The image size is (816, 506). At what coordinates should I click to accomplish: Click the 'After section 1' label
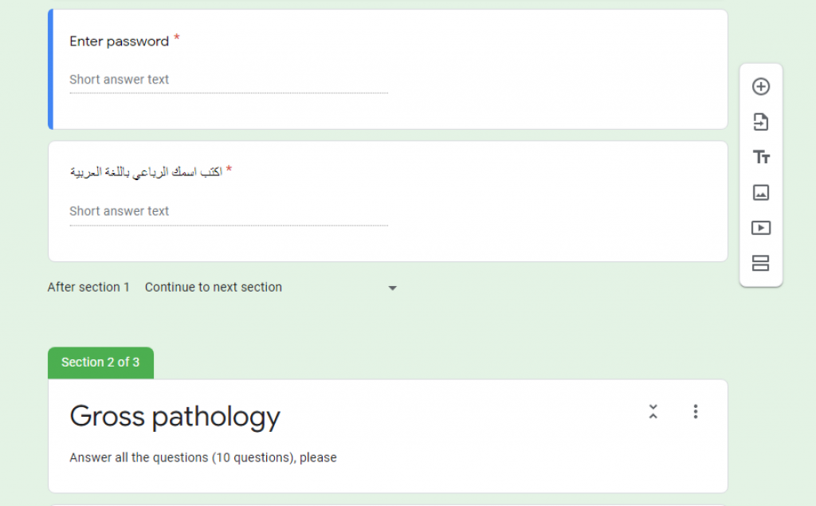88,287
